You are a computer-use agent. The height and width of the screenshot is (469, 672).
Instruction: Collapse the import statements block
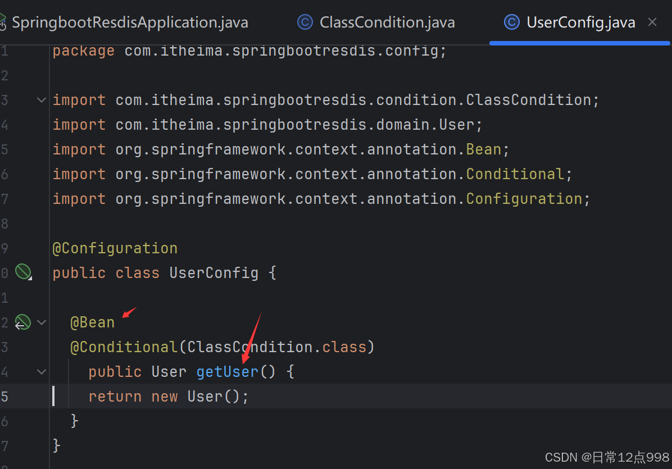click(40, 99)
